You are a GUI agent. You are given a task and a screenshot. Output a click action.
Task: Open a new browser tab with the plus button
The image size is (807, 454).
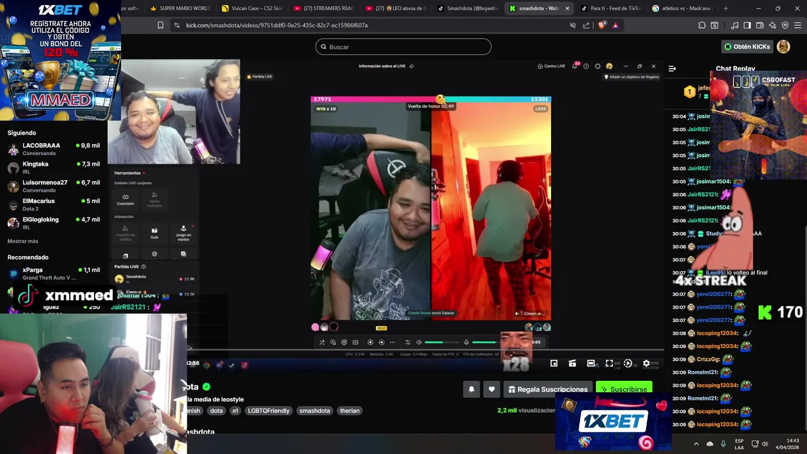(726, 8)
